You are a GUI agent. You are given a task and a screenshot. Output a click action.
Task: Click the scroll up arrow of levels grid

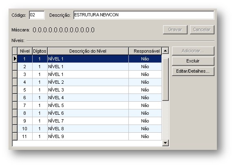coord(165,51)
